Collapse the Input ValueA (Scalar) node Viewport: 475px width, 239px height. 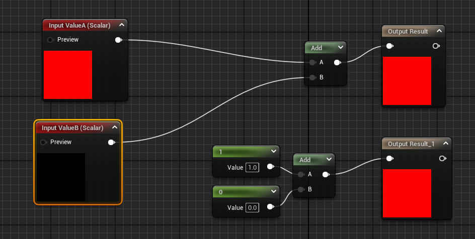pos(121,25)
